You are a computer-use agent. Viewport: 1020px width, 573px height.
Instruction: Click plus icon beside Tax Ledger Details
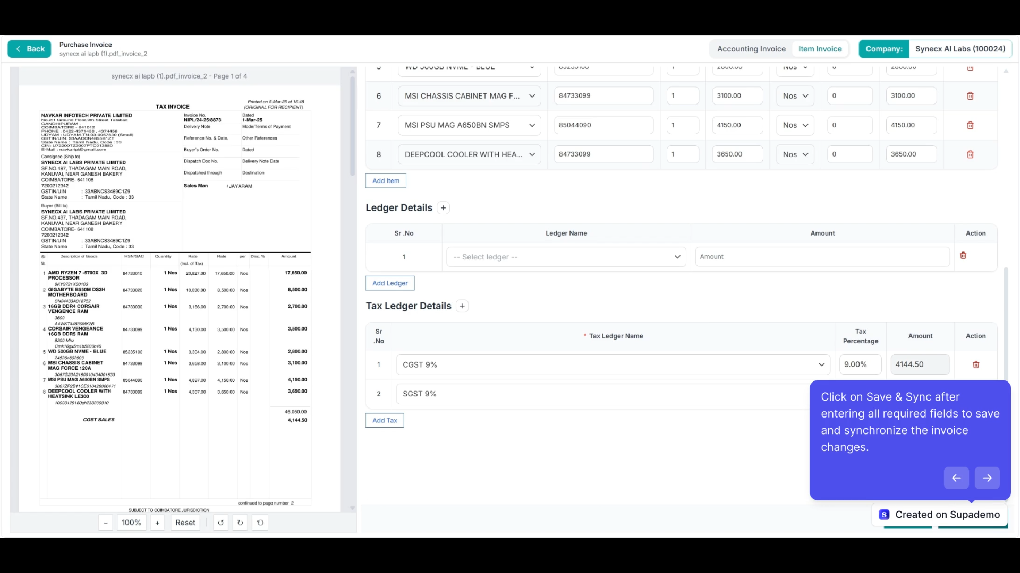click(x=462, y=306)
